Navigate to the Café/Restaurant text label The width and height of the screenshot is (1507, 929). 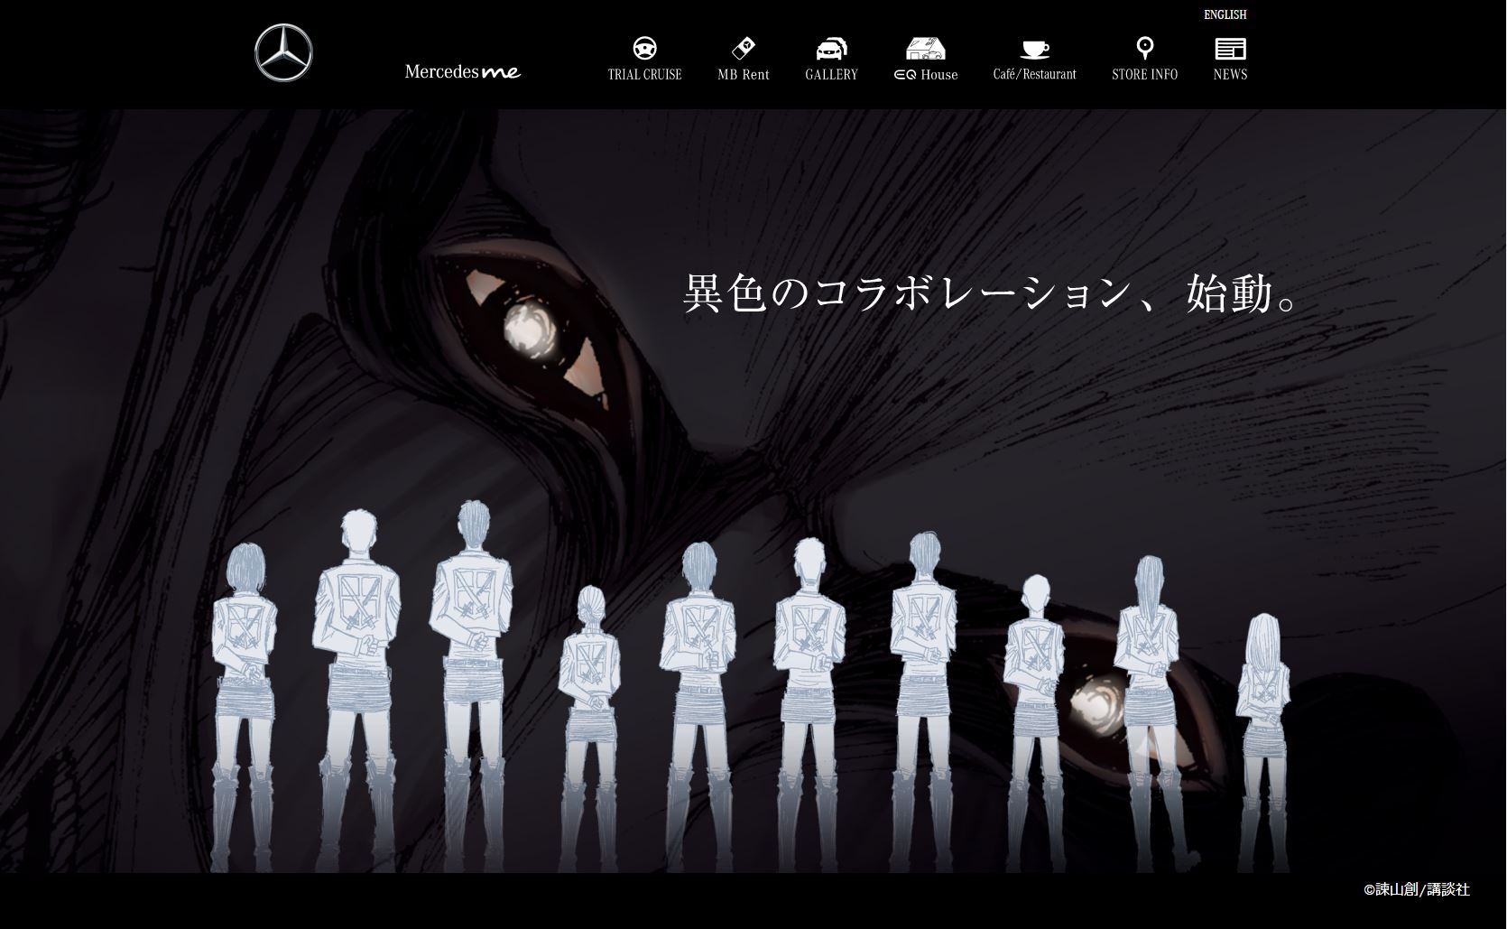click(x=1034, y=75)
